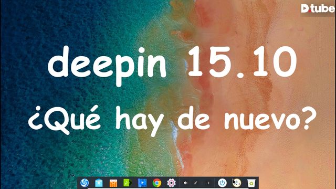Click the blue power button icon
336x189 pixels.
point(222,183)
